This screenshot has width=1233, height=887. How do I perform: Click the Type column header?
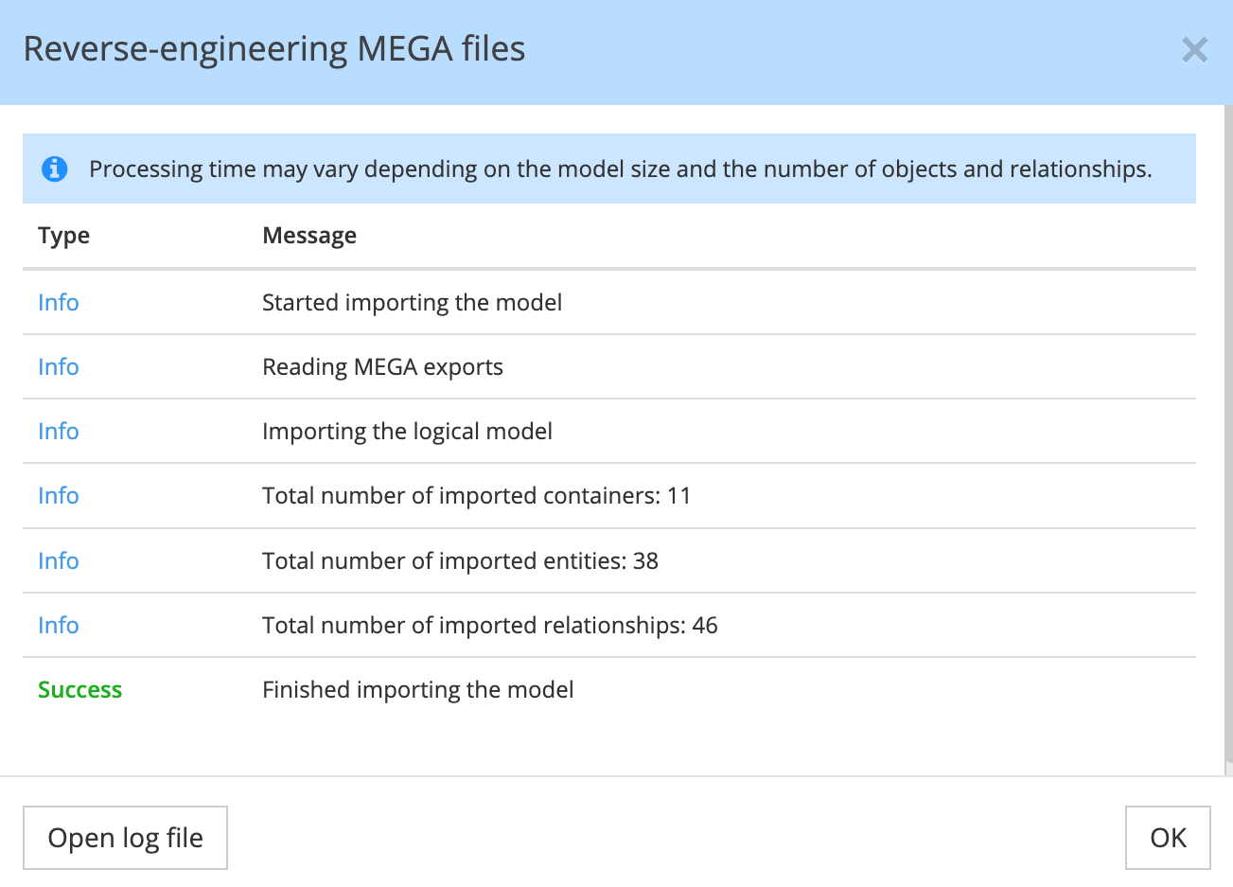[x=63, y=236]
